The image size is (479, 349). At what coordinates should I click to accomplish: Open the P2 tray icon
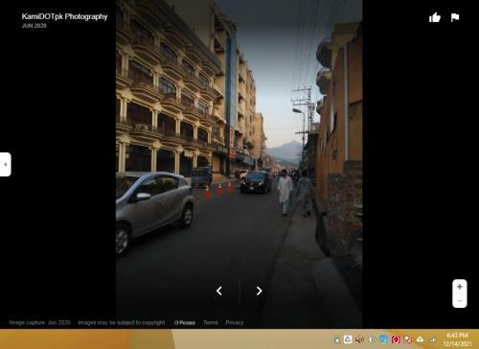point(407,339)
